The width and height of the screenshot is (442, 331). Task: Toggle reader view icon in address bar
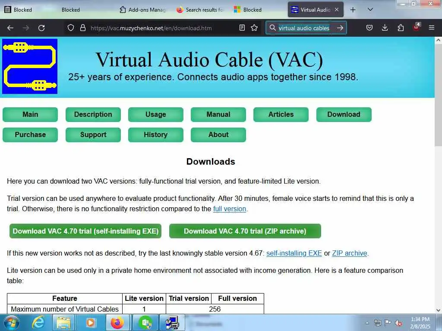point(242,28)
